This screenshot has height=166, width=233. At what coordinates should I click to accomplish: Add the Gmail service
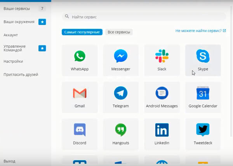[80, 97]
